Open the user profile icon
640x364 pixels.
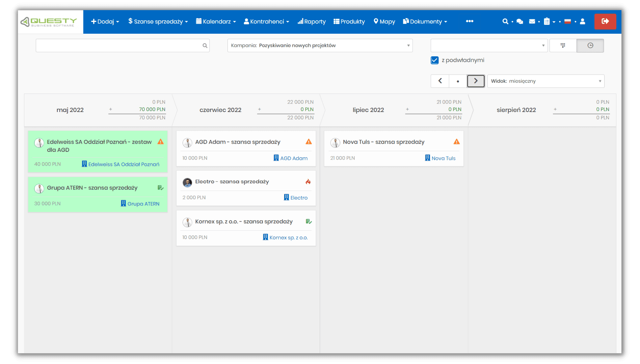click(583, 21)
